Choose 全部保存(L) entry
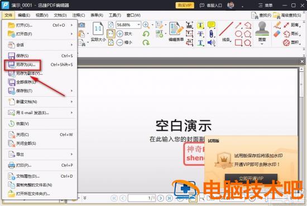This screenshot has width=307, height=206. pos(39,82)
